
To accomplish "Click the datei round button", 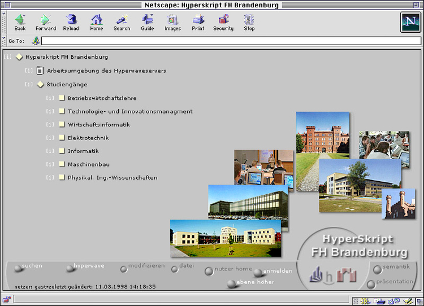I will [x=175, y=269].
